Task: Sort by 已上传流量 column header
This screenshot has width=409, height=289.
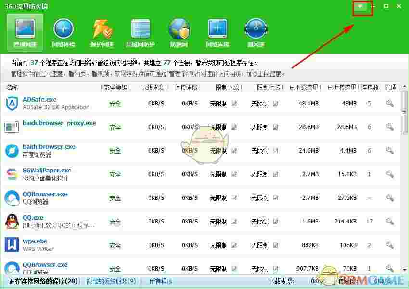Action: point(342,88)
